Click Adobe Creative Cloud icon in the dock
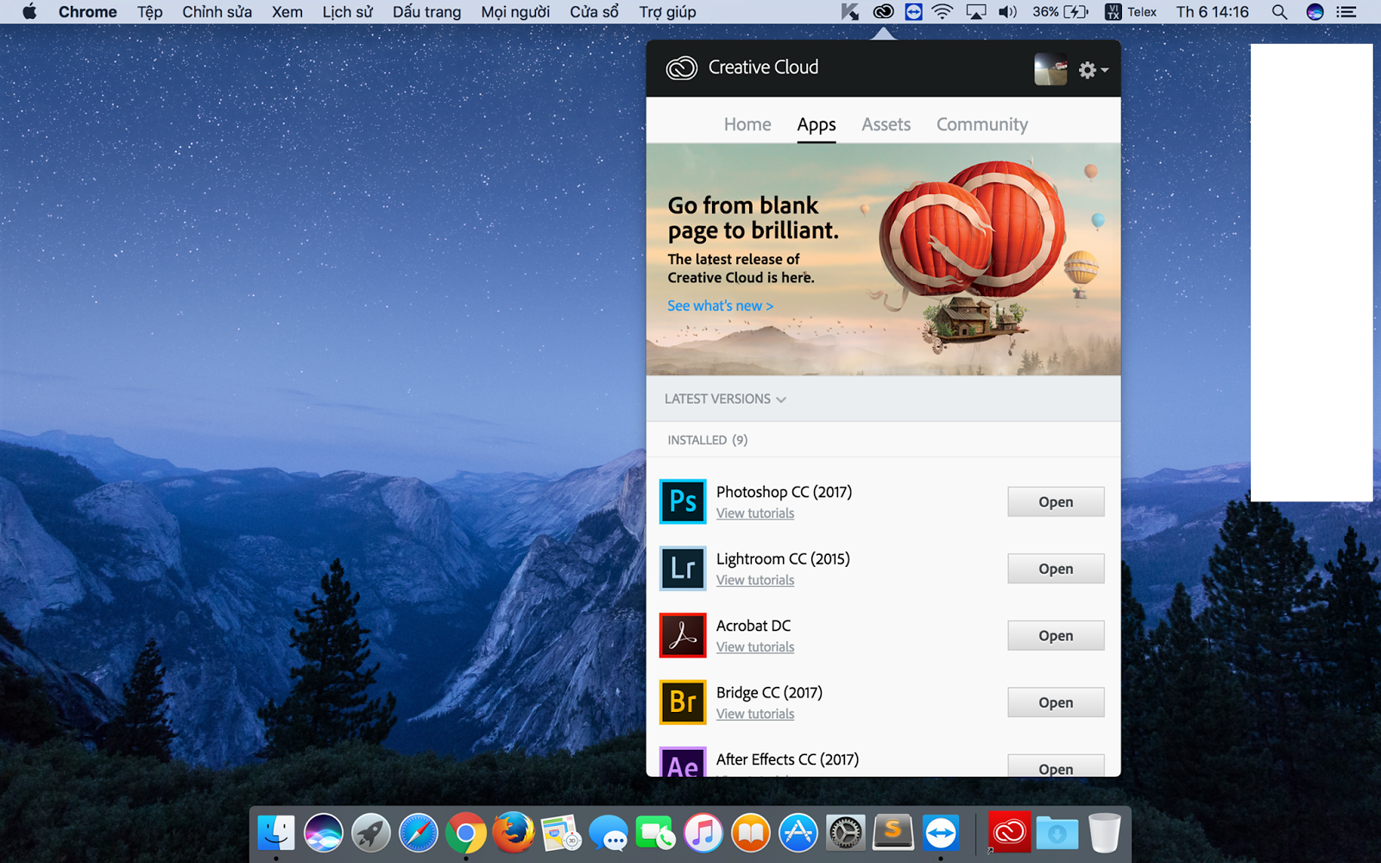The width and height of the screenshot is (1381, 863). pos(1009,834)
